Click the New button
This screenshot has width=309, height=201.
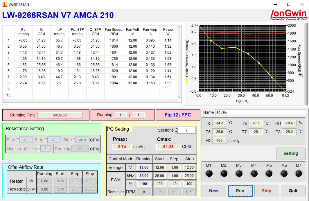click(x=214, y=191)
